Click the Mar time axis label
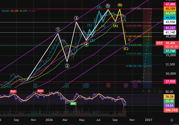The image size is (179, 125). pyautogui.click(x=65, y=120)
